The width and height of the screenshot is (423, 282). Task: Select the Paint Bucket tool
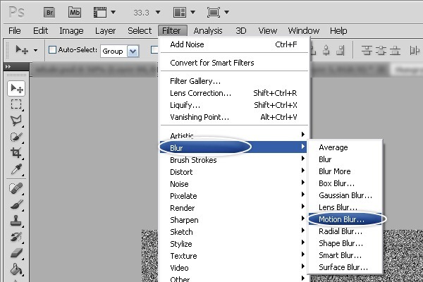(x=16, y=269)
